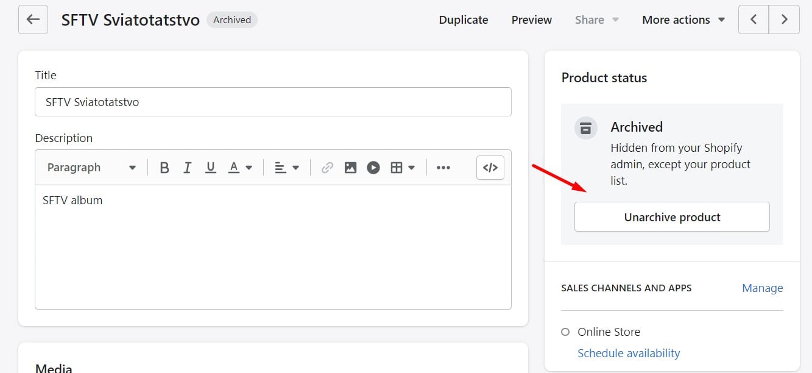Viewport: 812px width, 373px height.
Task: Click the Title input field
Action: tap(273, 102)
